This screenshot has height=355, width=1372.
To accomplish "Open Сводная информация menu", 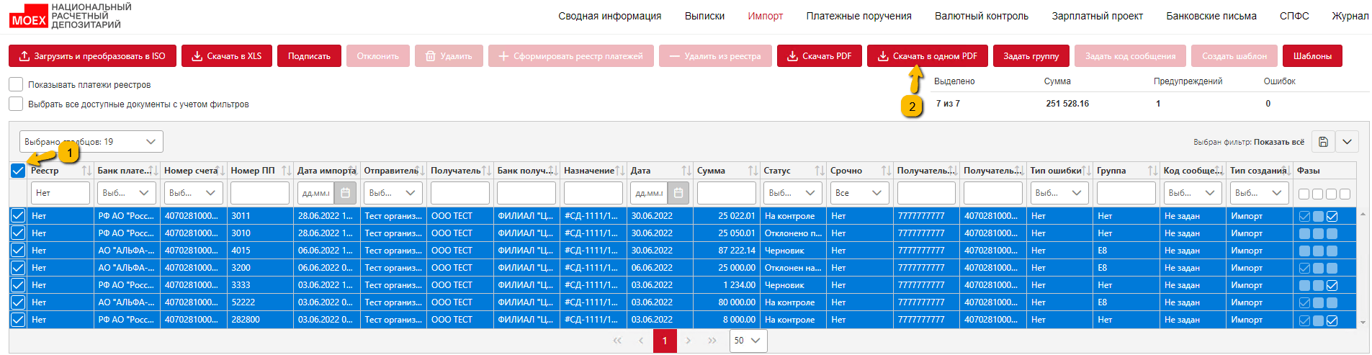I will coord(609,16).
